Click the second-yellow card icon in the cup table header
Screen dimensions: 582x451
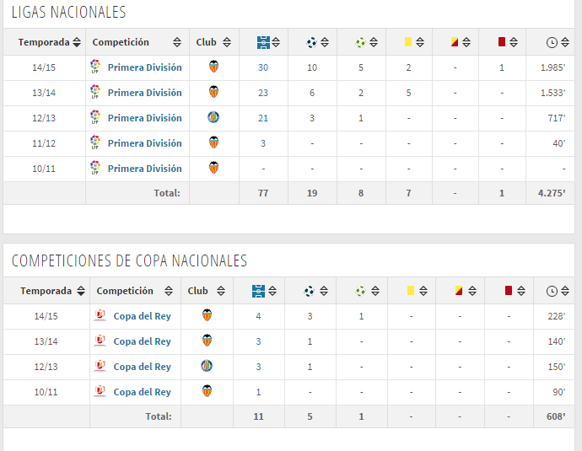pos(459,290)
